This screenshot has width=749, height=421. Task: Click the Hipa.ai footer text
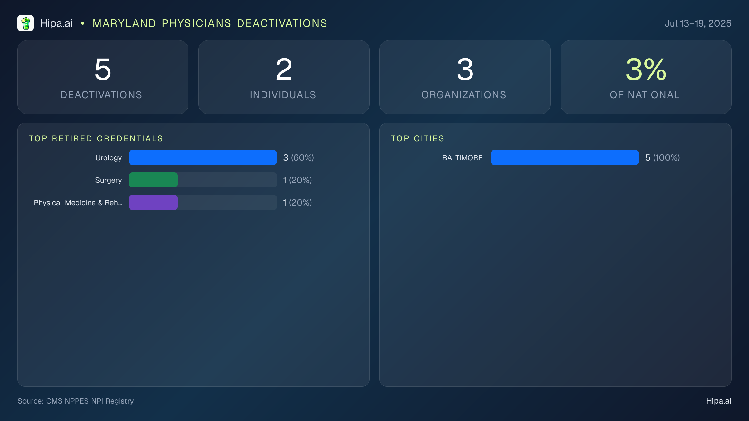coord(719,401)
